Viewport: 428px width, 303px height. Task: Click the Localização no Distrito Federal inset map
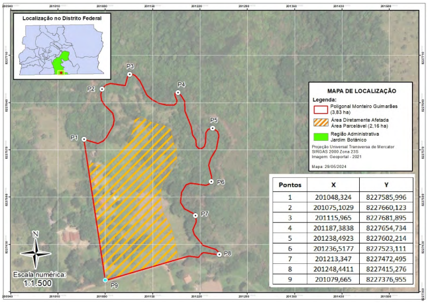pos(62,46)
